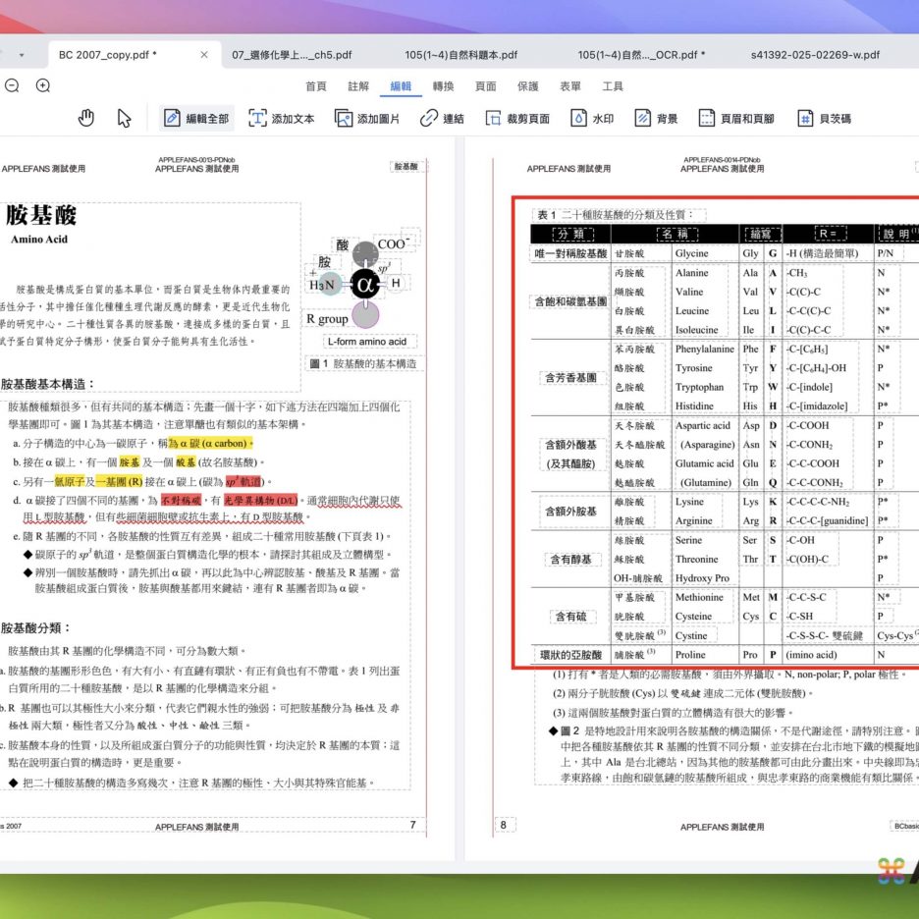Open the Bates Number (貝茨碼) tool
This screenshot has width=919, height=919.
point(824,119)
